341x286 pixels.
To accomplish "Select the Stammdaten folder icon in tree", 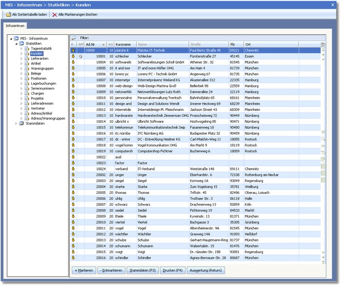I will click(x=21, y=123).
